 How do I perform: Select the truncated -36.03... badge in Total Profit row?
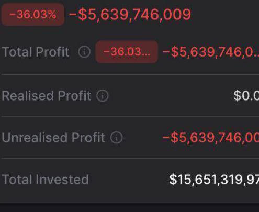(x=127, y=52)
